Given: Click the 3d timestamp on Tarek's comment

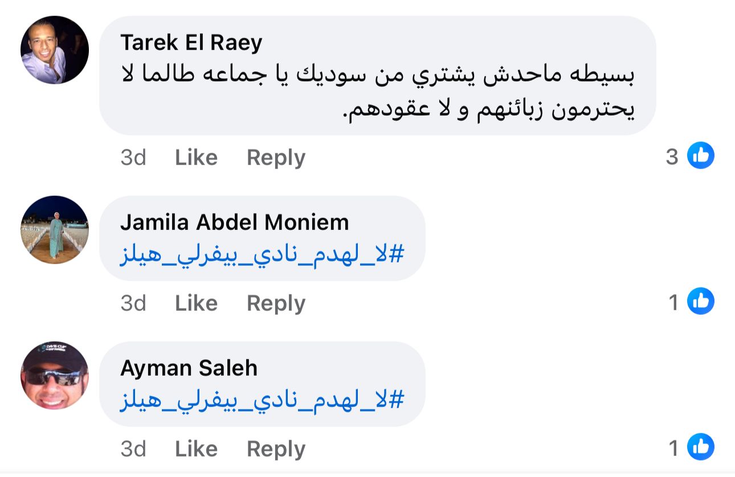Looking at the screenshot, I should tap(133, 158).
